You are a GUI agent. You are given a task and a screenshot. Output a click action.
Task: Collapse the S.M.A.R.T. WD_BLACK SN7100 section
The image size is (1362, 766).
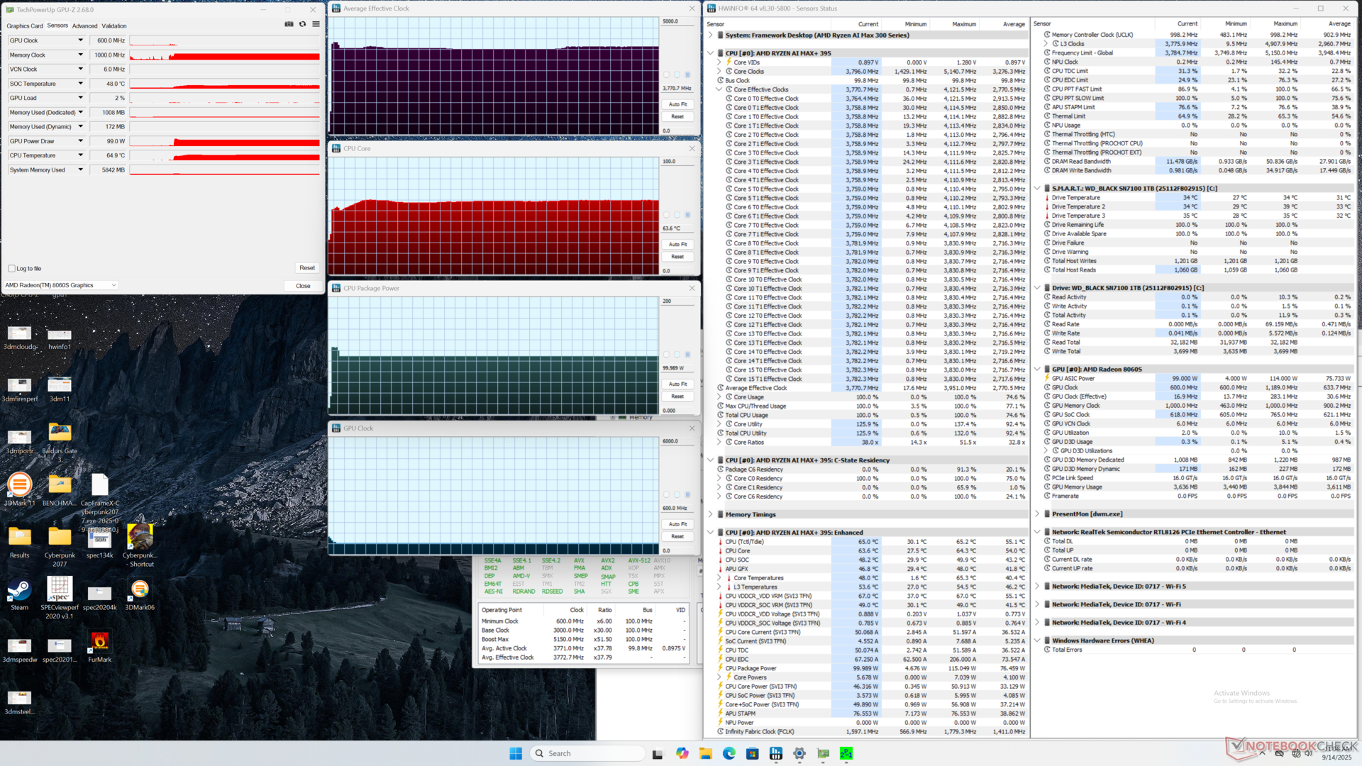[1037, 189]
